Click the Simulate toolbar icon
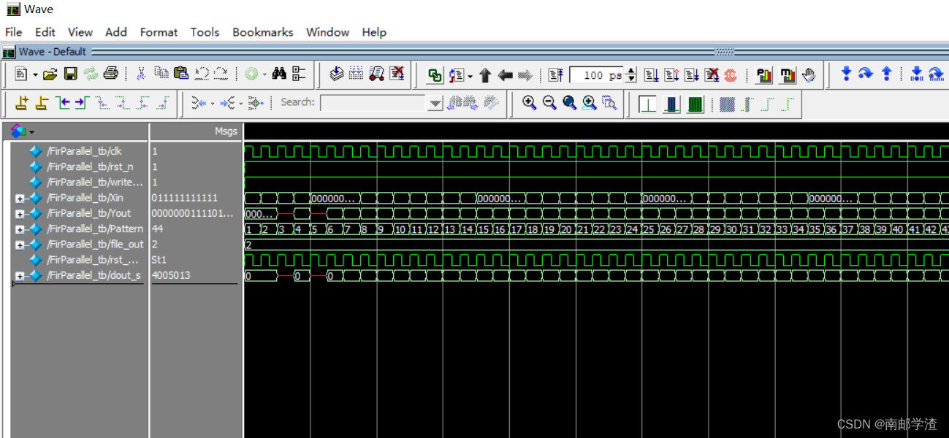 (376, 74)
